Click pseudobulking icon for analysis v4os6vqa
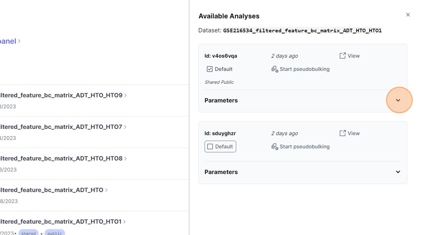This screenshot has height=235, width=422. point(275,69)
